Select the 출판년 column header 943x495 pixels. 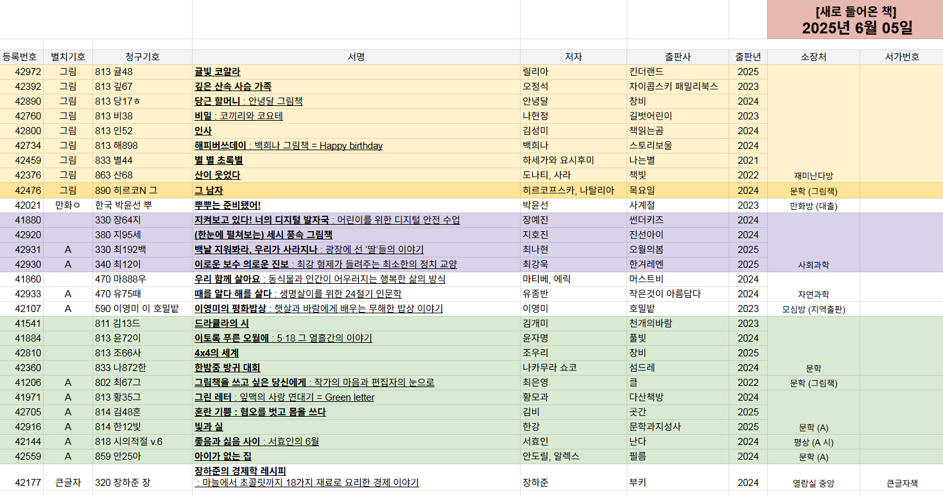click(748, 57)
